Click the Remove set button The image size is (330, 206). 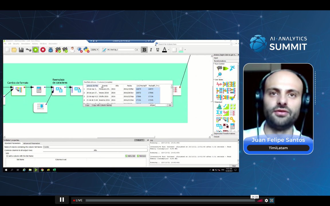point(142,156)
